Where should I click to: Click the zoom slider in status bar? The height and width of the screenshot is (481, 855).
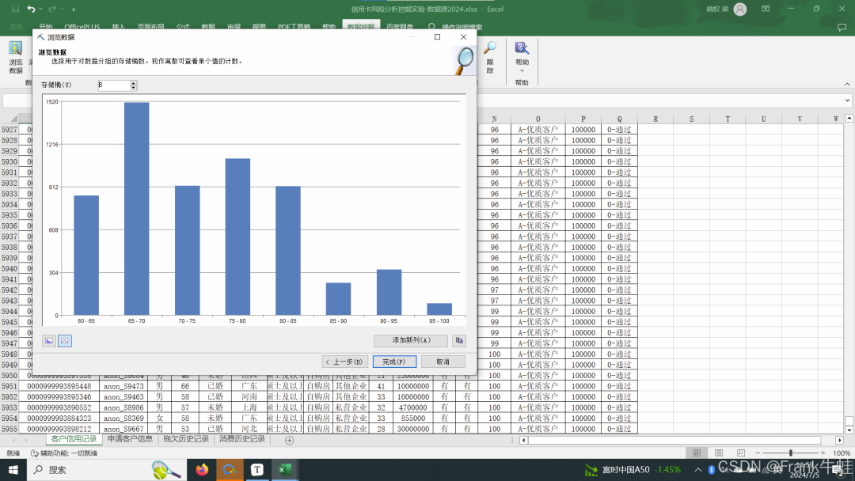pos(792,453)
